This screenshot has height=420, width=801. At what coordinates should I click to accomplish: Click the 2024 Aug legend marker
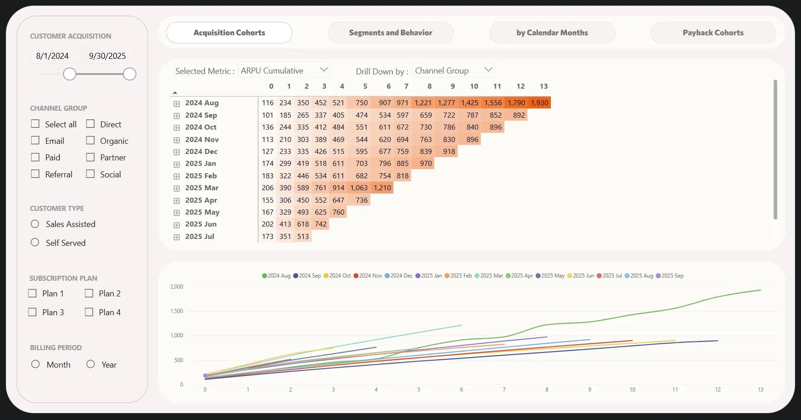pyautogui.click(x=264, y=276)
